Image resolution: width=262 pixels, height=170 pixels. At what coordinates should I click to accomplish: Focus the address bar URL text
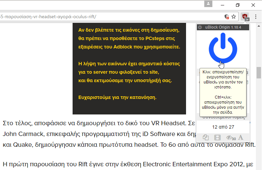point(48,17)
